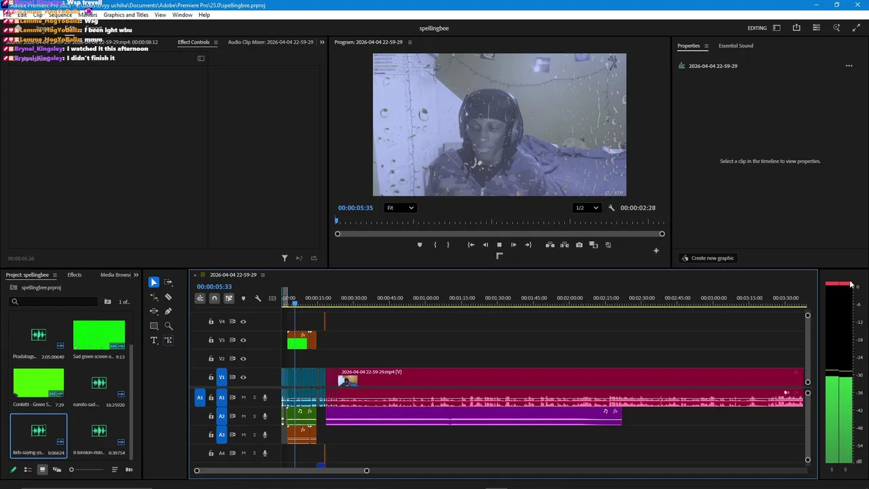Image resolution: width=869 pixels, height=489 pixels.
Task: Switch to the Essential Sound tab
Action: [x=736, y=46]
